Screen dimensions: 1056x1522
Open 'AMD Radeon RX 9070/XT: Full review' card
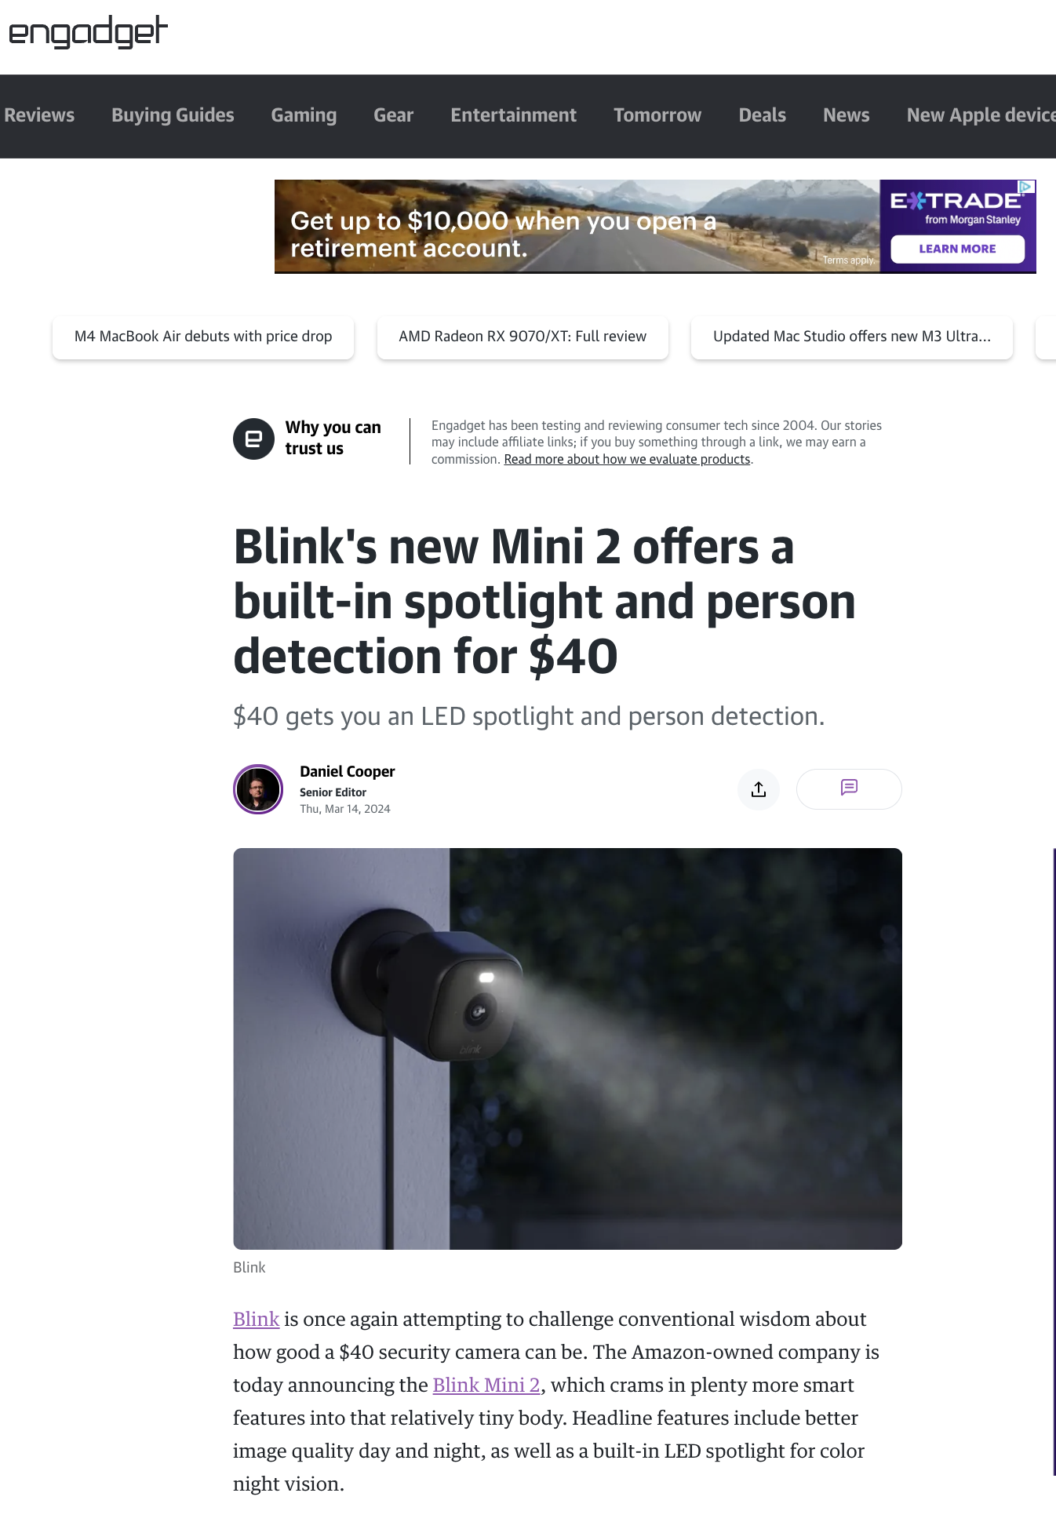click(523, 337)
